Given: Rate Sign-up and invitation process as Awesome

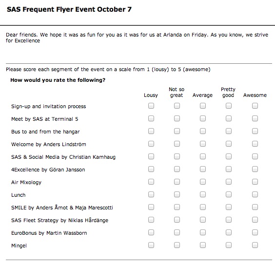Looking at the screenshot, I should click(x=255, y=106).
